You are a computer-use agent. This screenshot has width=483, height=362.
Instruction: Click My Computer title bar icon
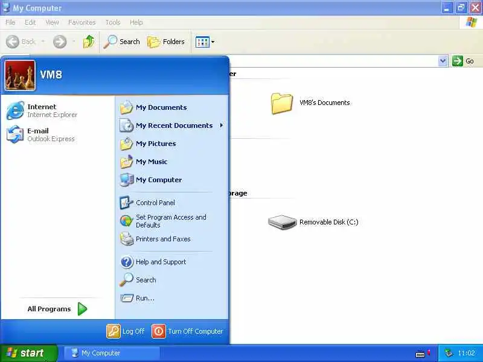[6, 7]
